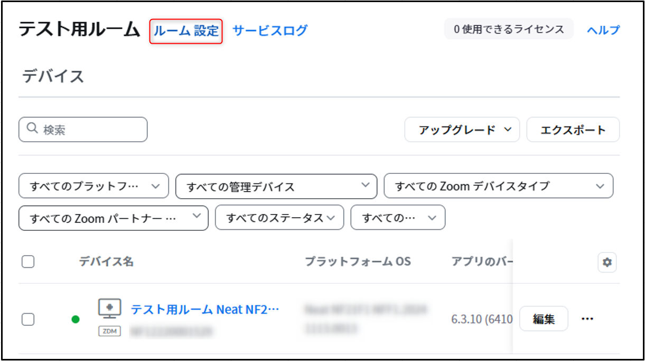Open the すべての管理デバイス dropdown
The width and height of the screenshot is (645, 361).
click(x=276, y=187)
